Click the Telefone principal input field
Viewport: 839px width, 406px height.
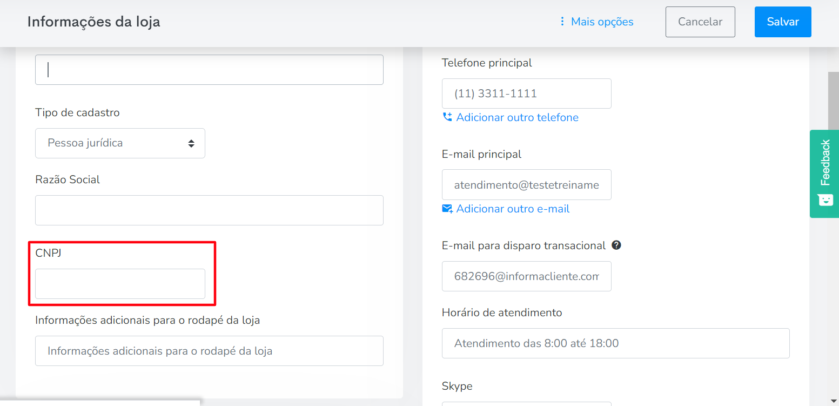pos(527,94)
